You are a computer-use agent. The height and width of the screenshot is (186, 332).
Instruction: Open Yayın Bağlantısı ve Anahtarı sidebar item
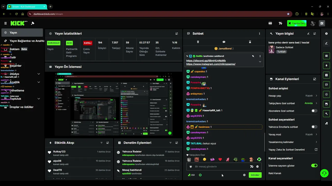(x=22, y=41)
